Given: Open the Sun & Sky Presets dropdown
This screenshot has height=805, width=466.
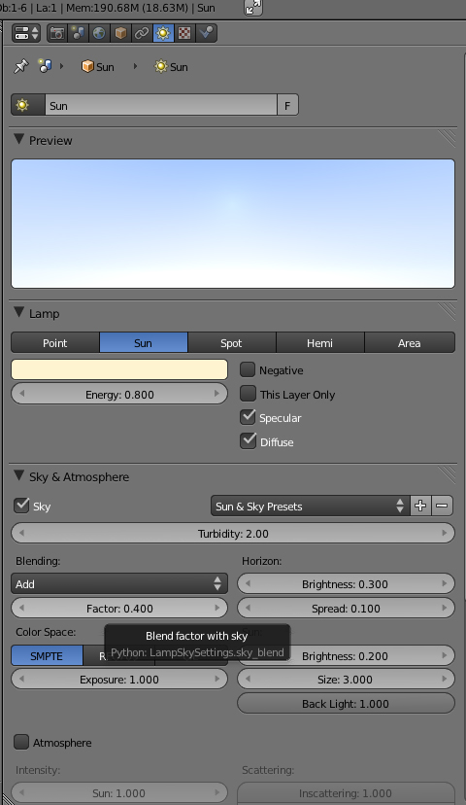Looking at the screenshot, I should tap(310, 506).
